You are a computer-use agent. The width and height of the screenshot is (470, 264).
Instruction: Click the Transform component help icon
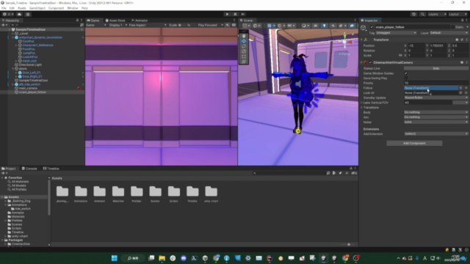457,40
